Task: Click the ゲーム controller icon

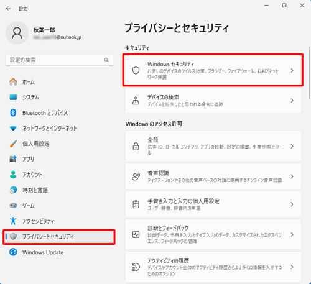Action: [x=13, y=206]
